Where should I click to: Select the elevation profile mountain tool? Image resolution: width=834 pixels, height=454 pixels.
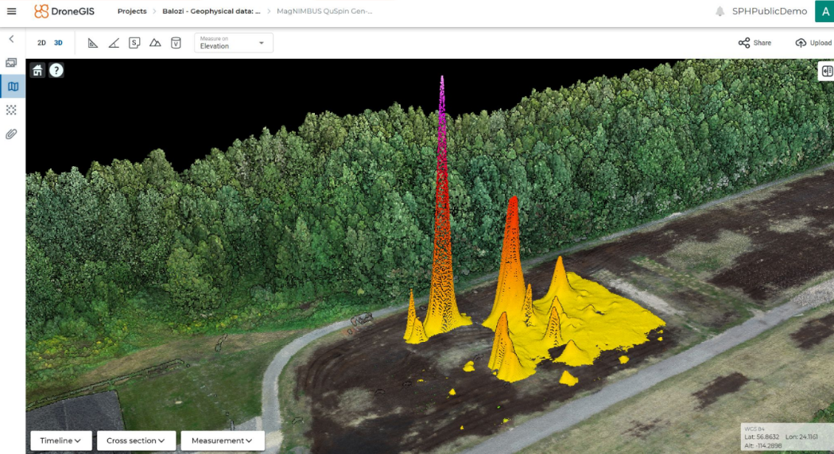click(155, 43)
